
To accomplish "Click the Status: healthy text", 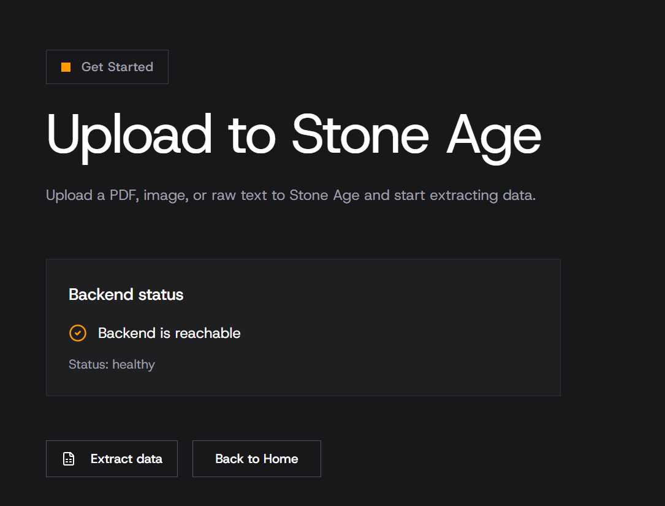I will click(x=112, y=364).
